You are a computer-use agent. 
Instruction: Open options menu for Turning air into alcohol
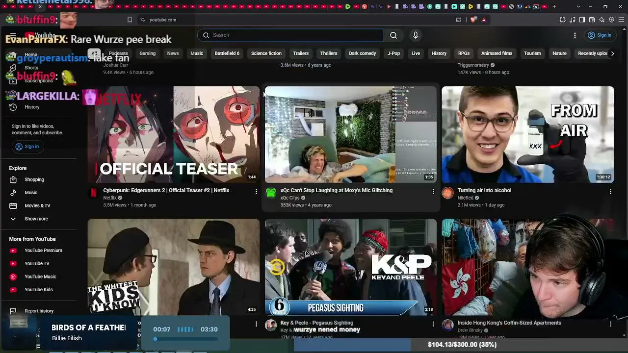point(610,192)
